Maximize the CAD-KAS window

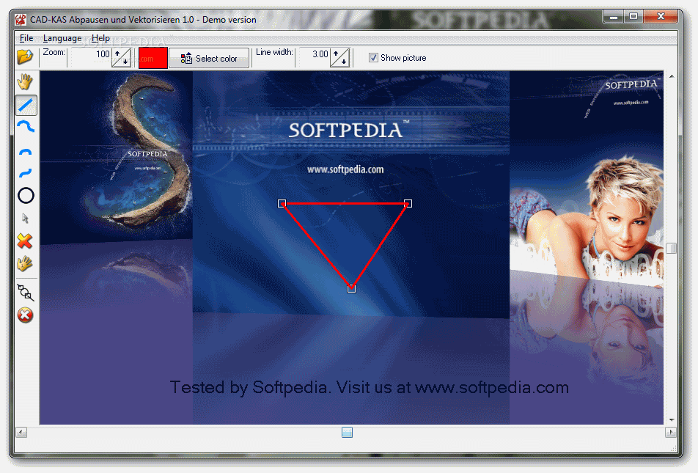click(x=633, y=17)
